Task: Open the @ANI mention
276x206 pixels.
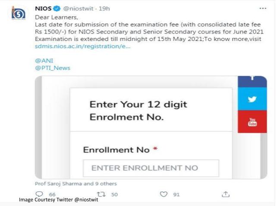Action: click(42, 61)
